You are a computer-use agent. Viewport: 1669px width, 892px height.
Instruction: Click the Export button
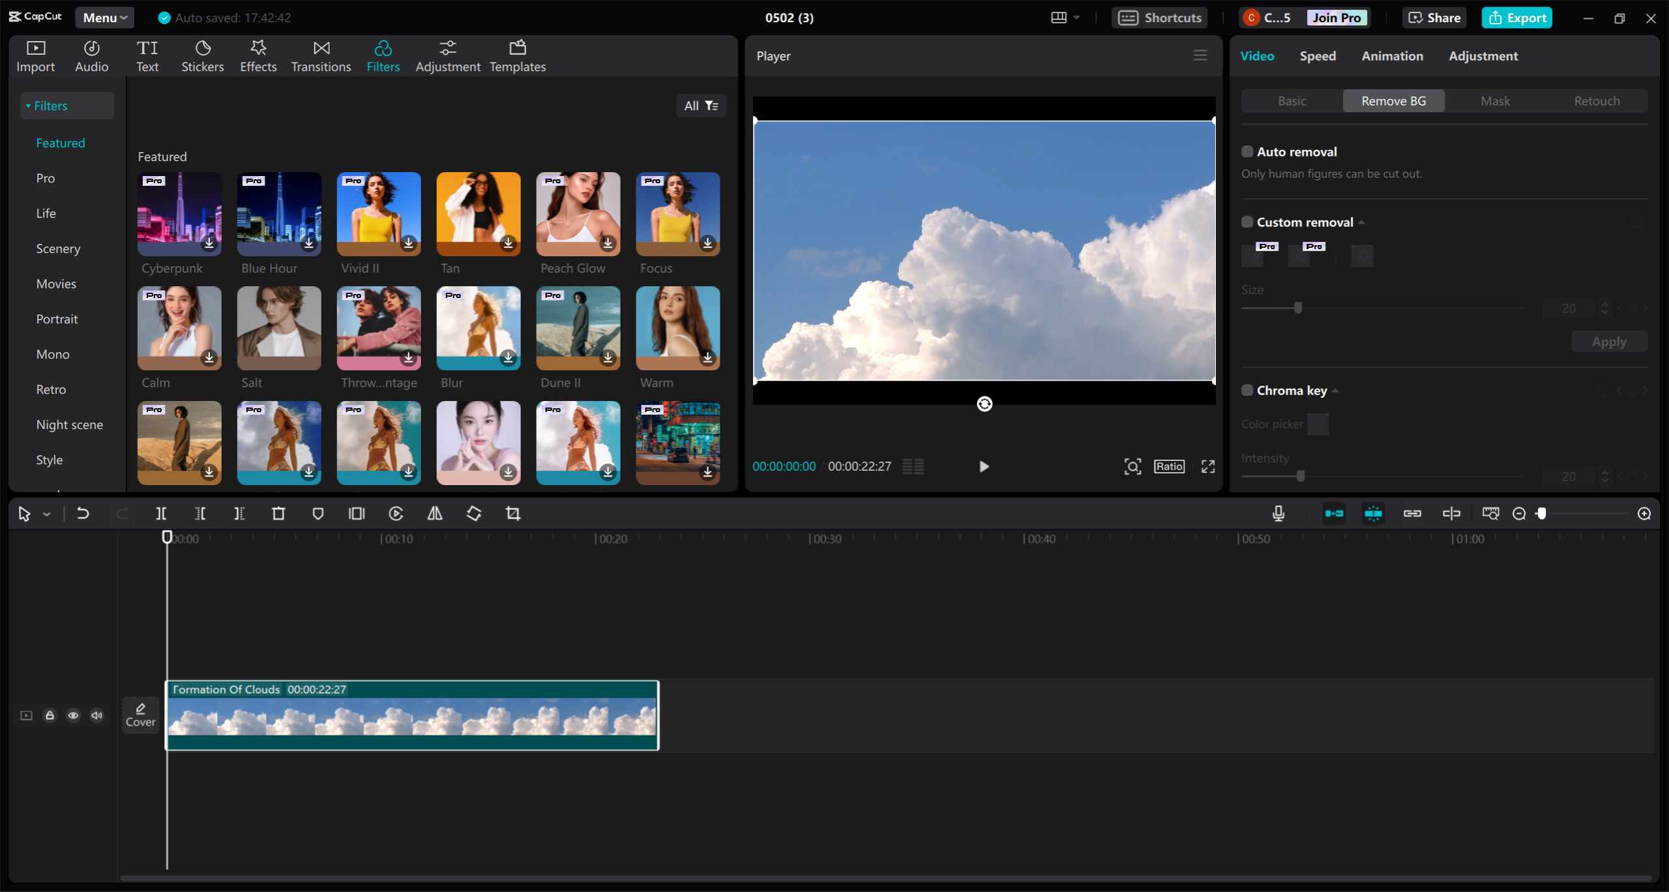[x=1517, y=18]
